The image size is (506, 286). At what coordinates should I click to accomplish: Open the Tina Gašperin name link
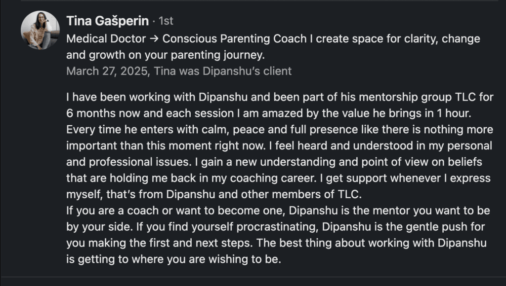coord(106,21)
